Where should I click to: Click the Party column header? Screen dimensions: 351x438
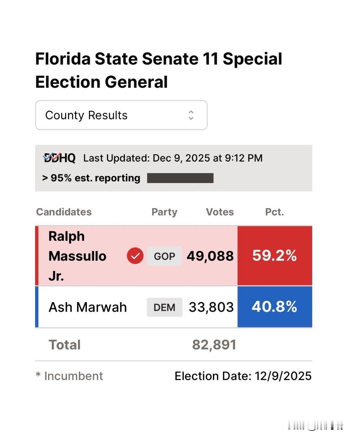(164, 212)
